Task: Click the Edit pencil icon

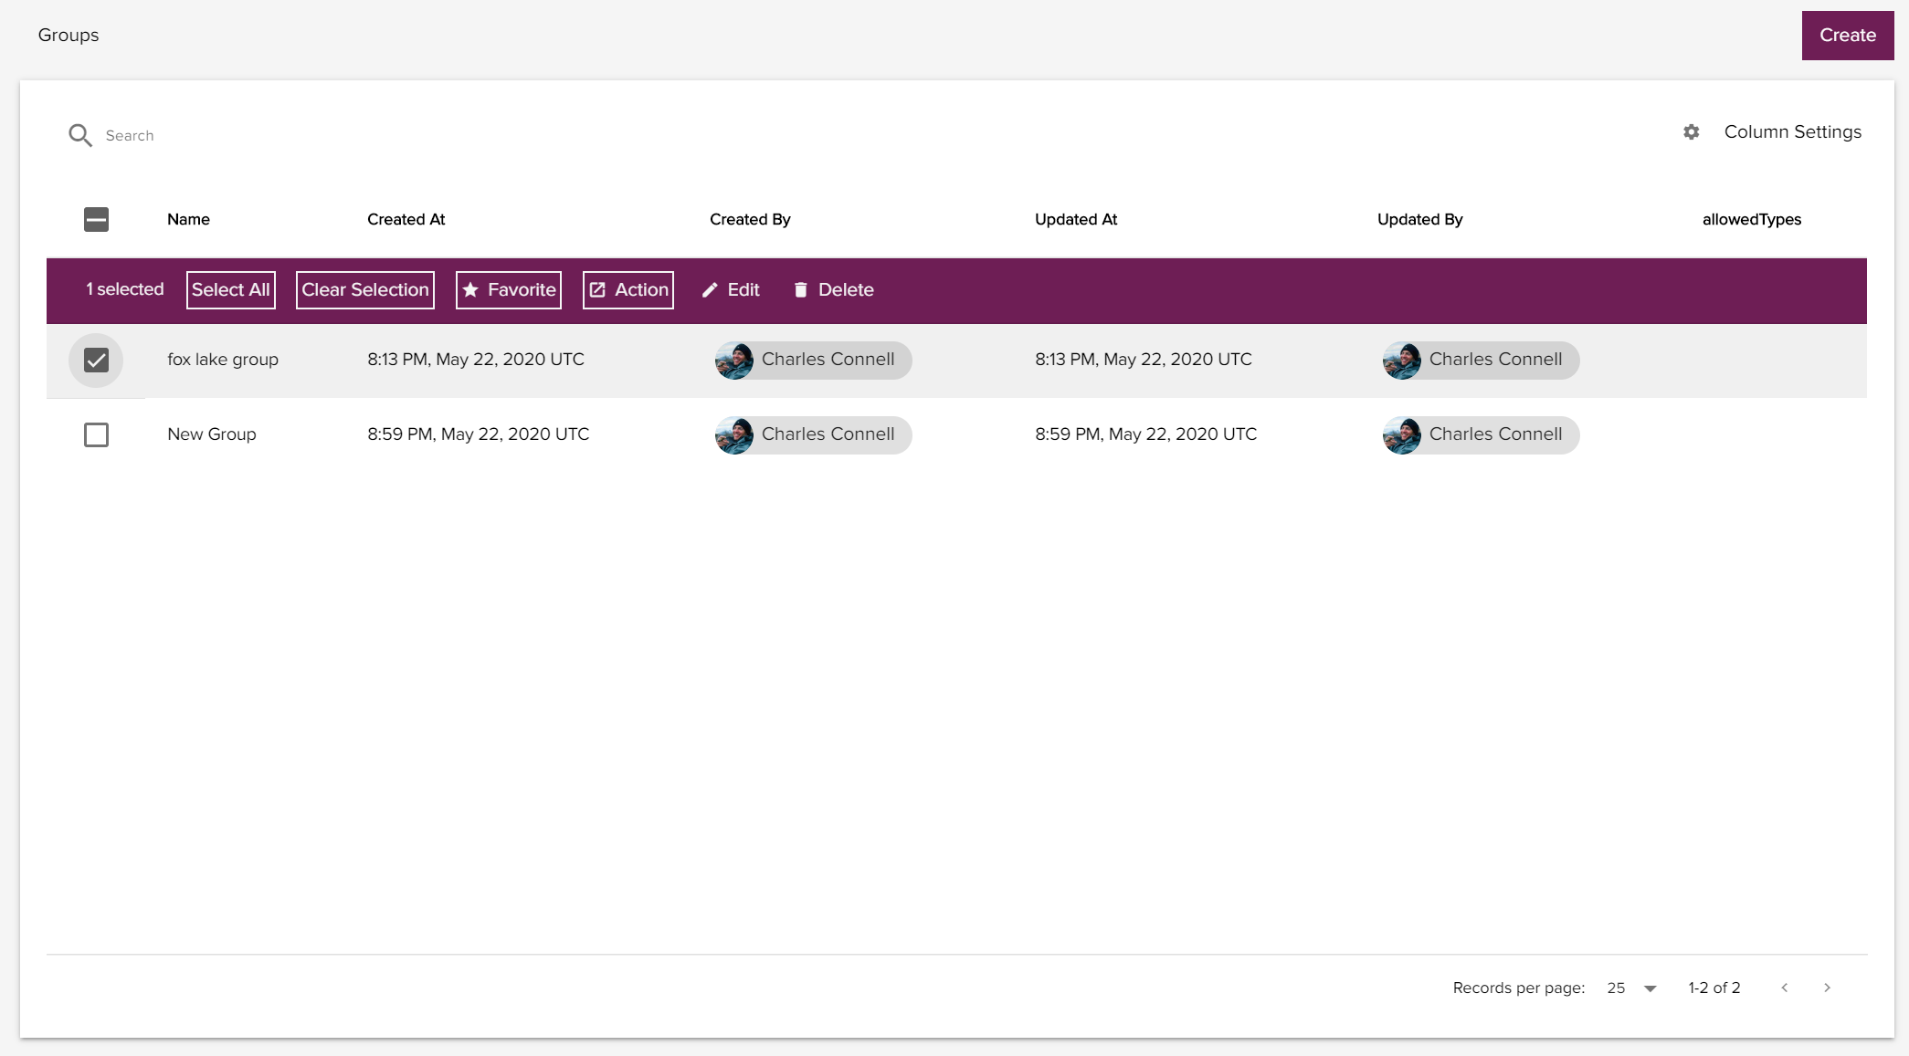Action: pos(709,288)
